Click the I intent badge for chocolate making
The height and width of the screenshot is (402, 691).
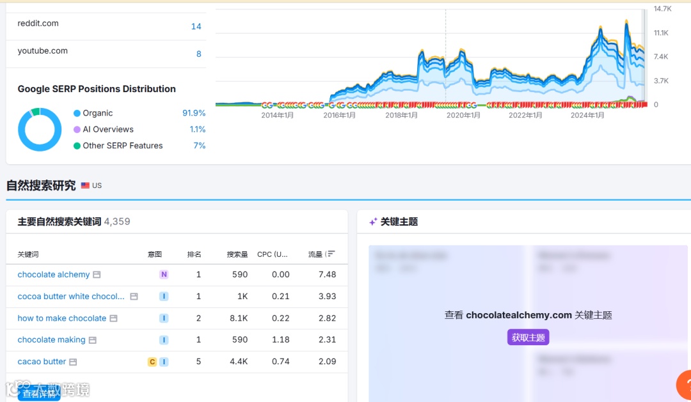tap(164, 340)
